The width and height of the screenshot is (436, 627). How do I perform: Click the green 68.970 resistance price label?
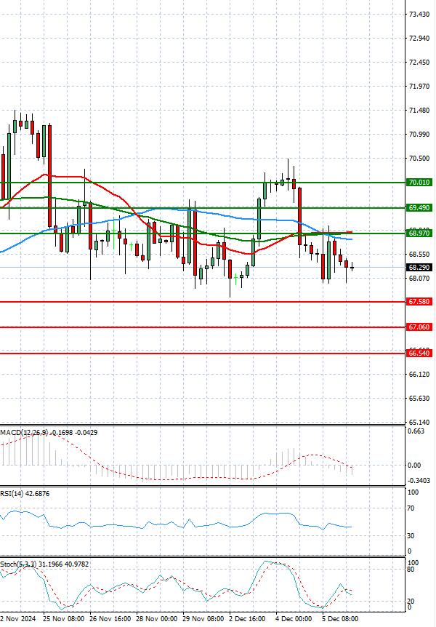pos(419,233)
